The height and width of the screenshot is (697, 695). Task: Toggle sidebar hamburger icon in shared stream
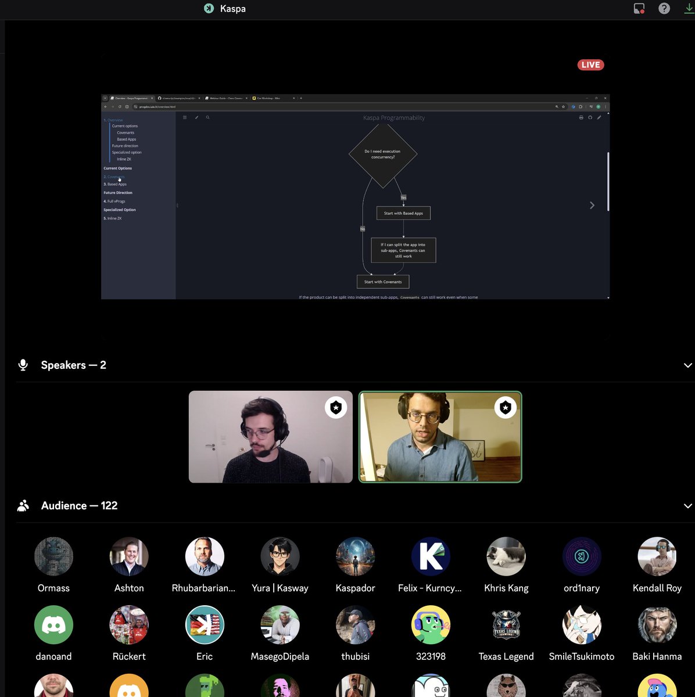185,117
